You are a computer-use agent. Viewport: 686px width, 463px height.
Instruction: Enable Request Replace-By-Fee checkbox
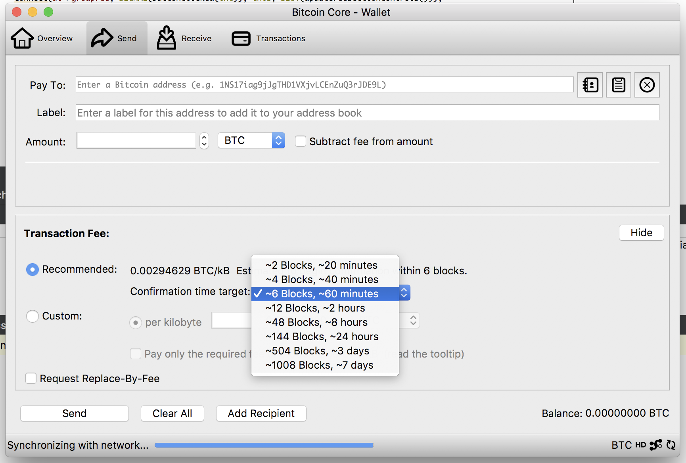click(x=31, y=378)
